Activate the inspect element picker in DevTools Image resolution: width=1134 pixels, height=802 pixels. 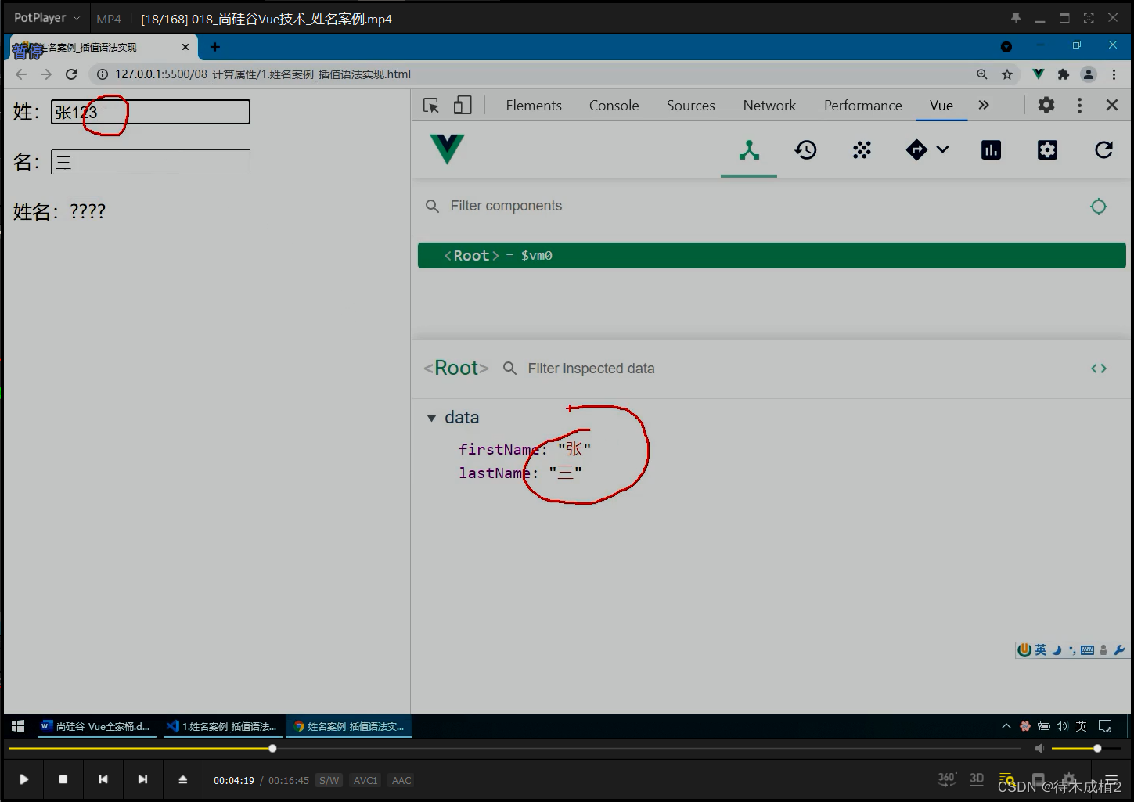coord(431,106)
